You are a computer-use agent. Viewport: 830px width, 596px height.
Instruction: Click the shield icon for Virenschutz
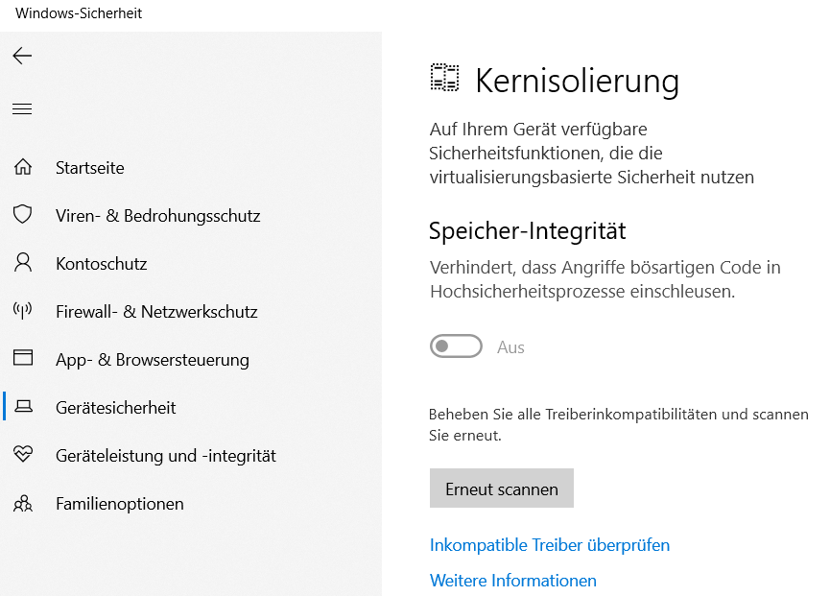point(23,215)
